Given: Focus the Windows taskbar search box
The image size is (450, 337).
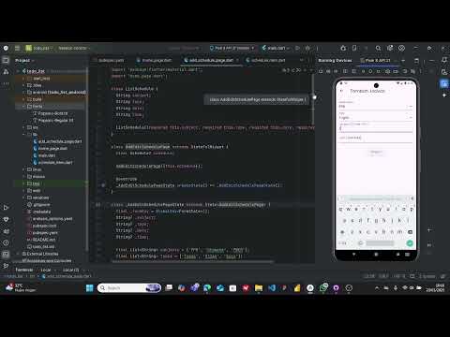Looking at the screenshot, I should [x=129, y=287].
